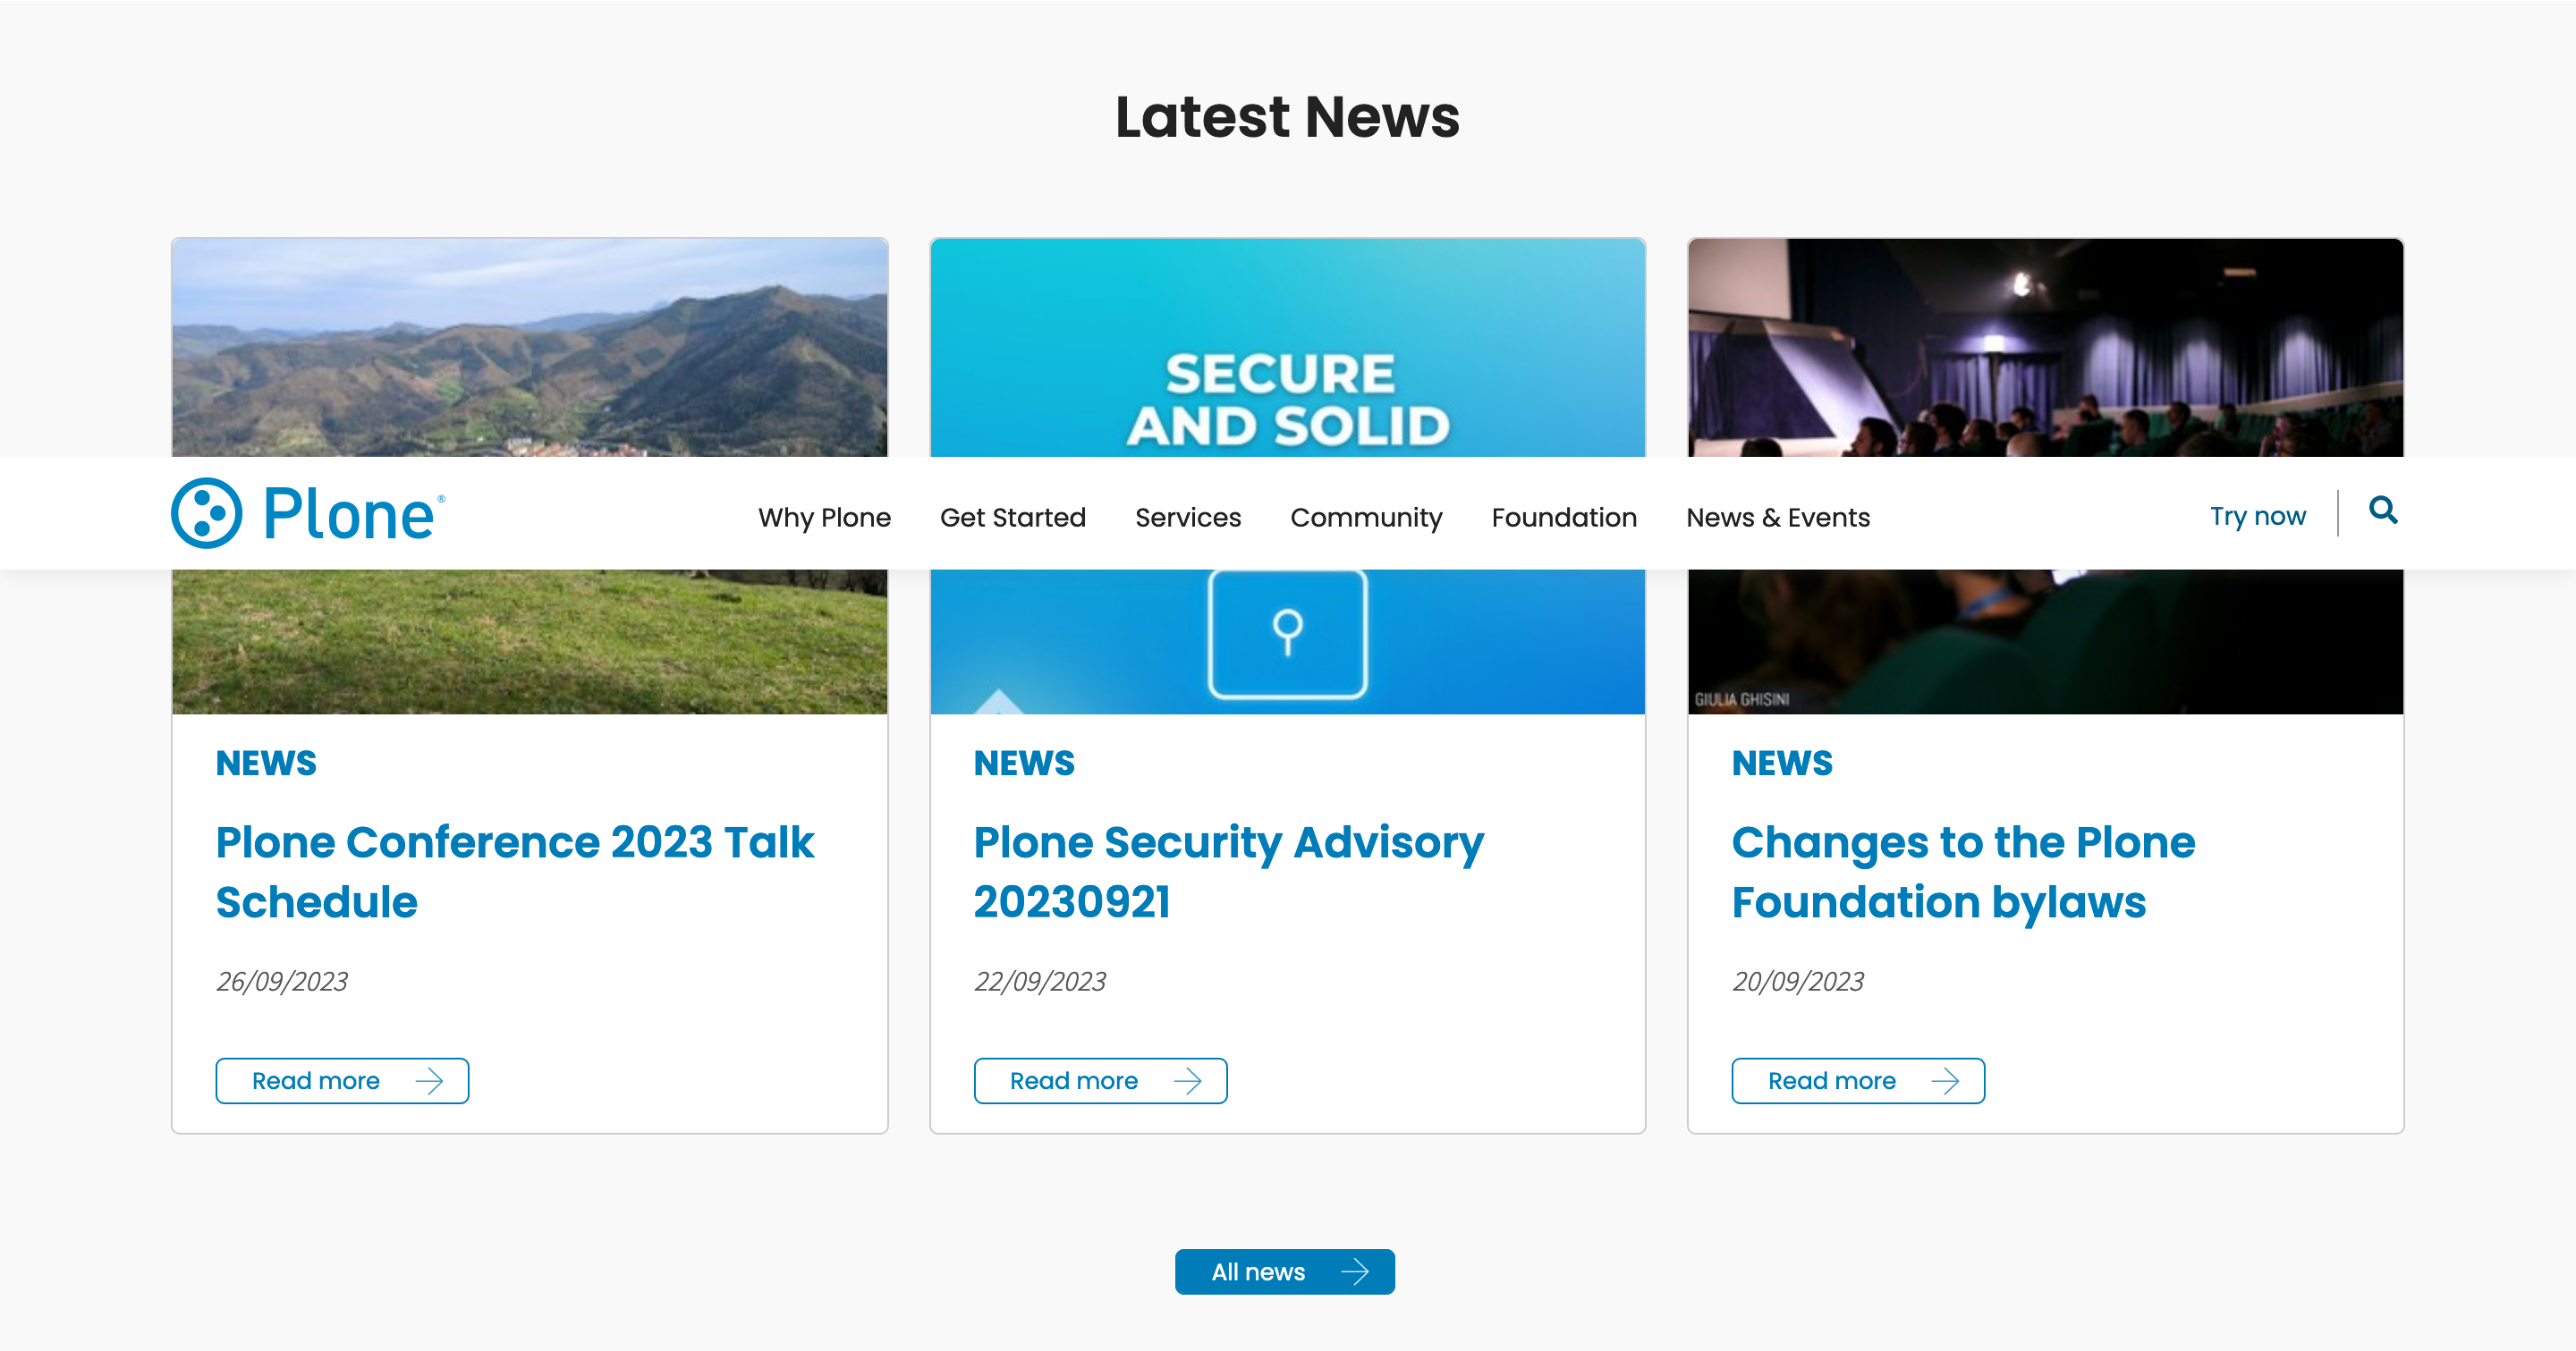Open Why Plone menu
Screen dimensions: 2576x1351
pyautogui.click(x=824, y=517)
